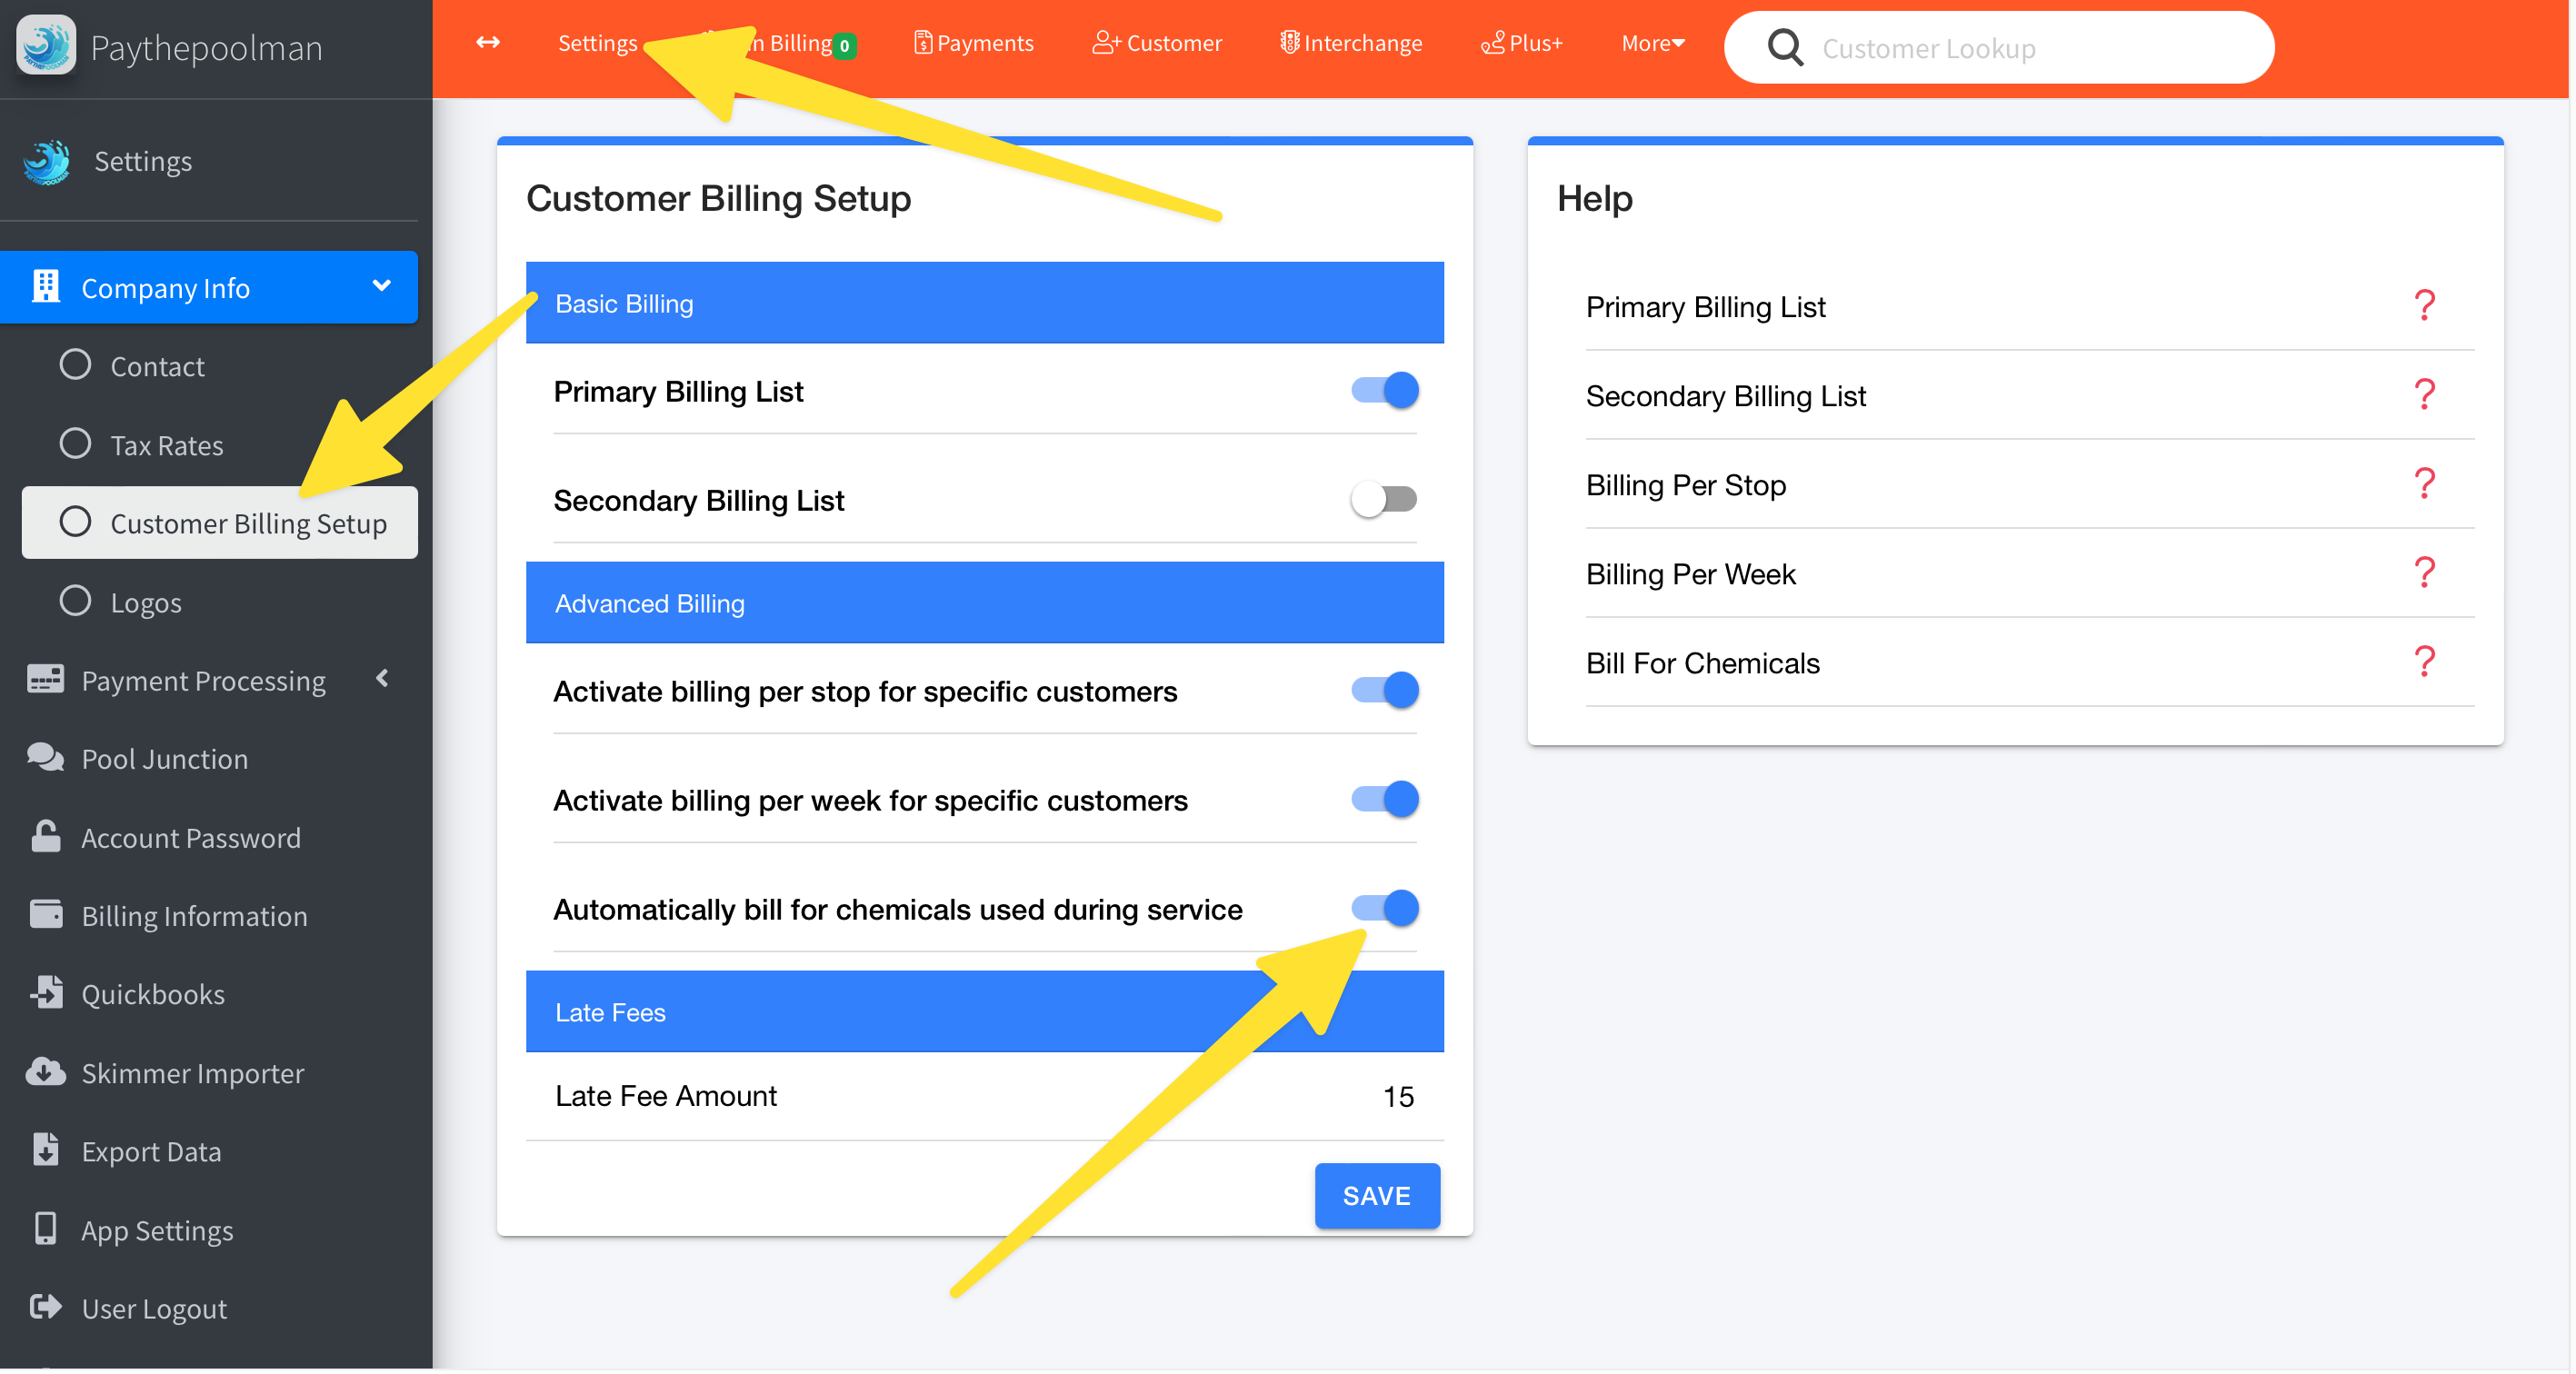
Task: Click the Account Password lock icon
Action: pyautogui.click(x=45, y=837)
